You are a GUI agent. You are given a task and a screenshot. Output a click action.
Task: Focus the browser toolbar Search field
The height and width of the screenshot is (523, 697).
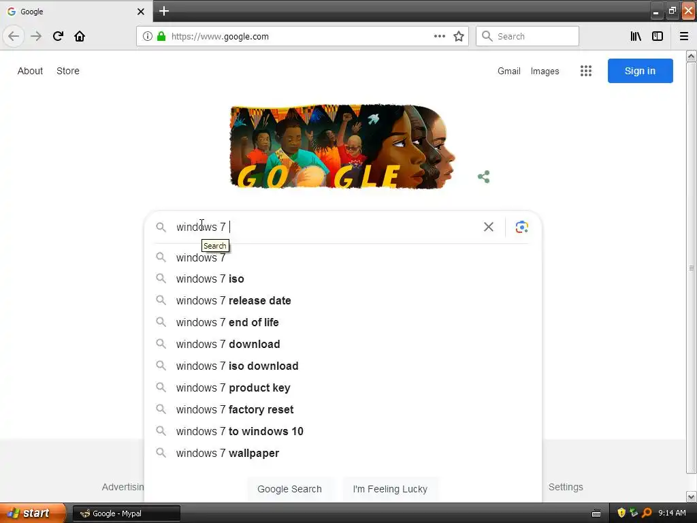coord(528,37)
